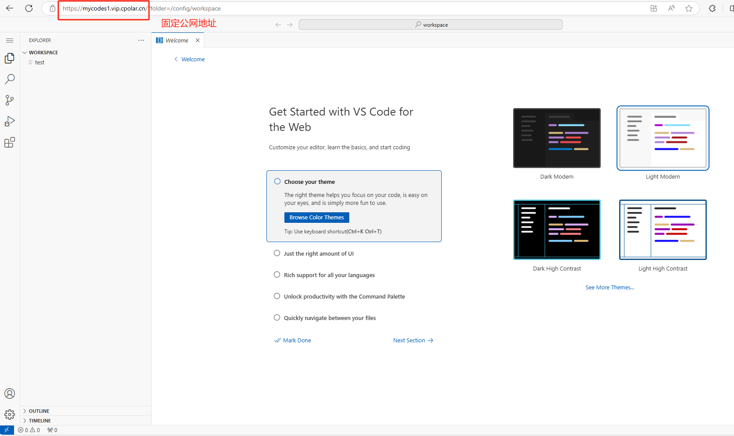The width and height of the screenshot is (734, 436).
Task: Add page to favorites star
Action: (x=689, y=8)
